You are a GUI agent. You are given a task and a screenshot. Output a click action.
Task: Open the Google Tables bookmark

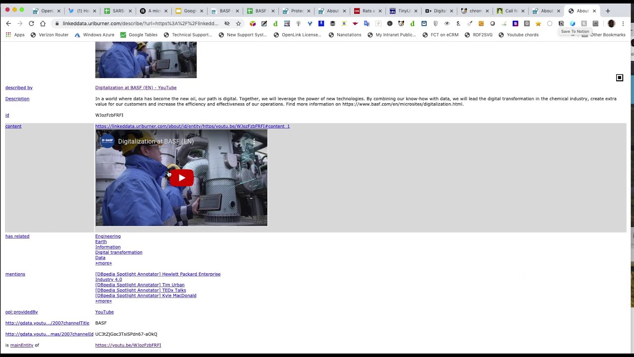point(139,35)
